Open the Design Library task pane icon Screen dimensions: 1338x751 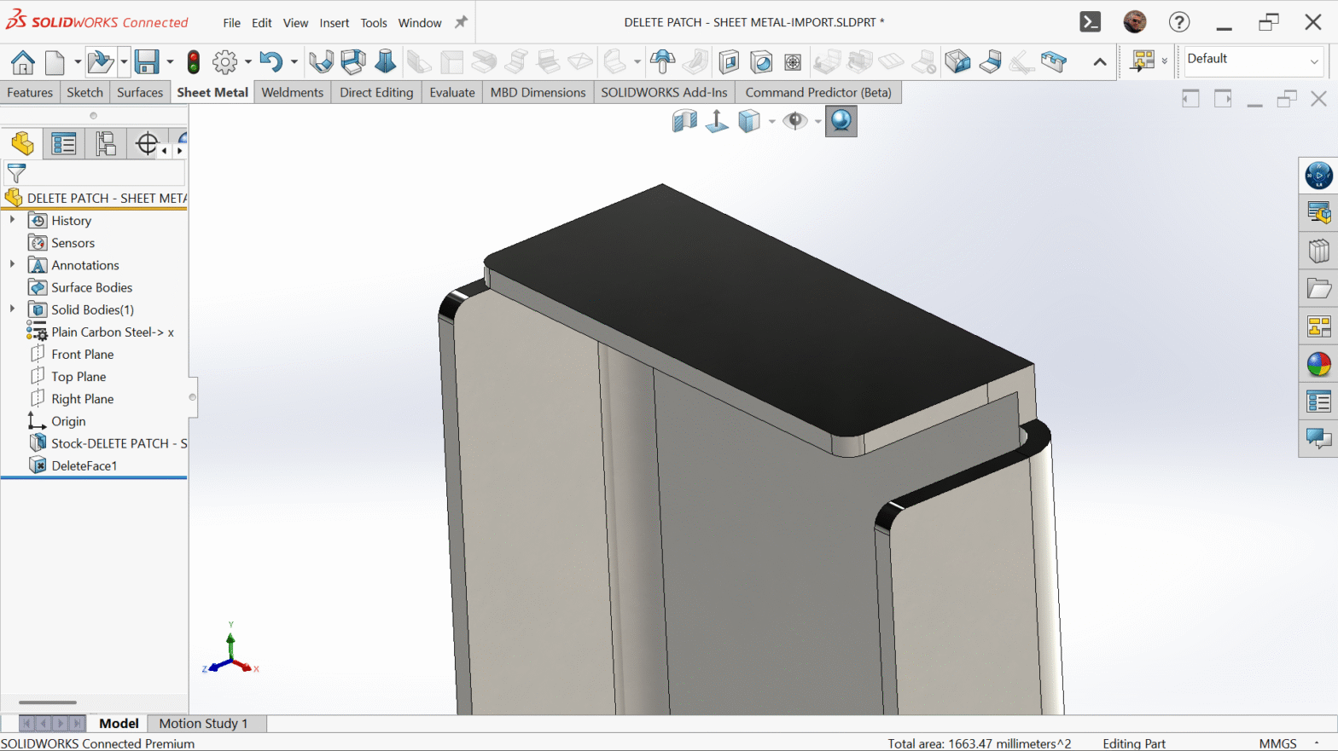1318,251
